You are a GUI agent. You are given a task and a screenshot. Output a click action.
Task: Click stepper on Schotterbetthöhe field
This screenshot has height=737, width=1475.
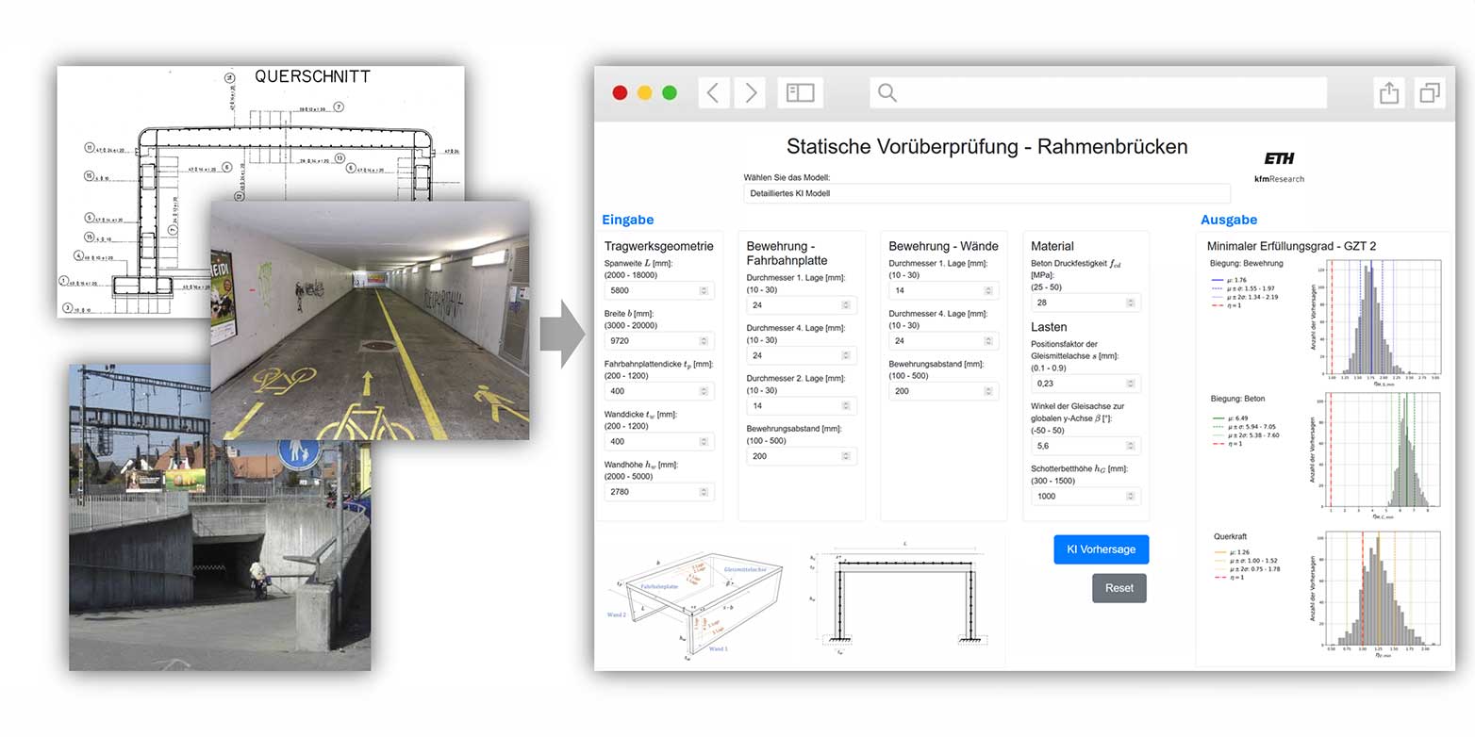1131,496
